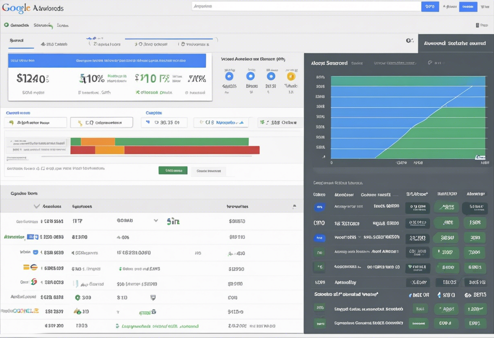Expand the keyword dropdown in the 'wooness' row

click(359, 238)
